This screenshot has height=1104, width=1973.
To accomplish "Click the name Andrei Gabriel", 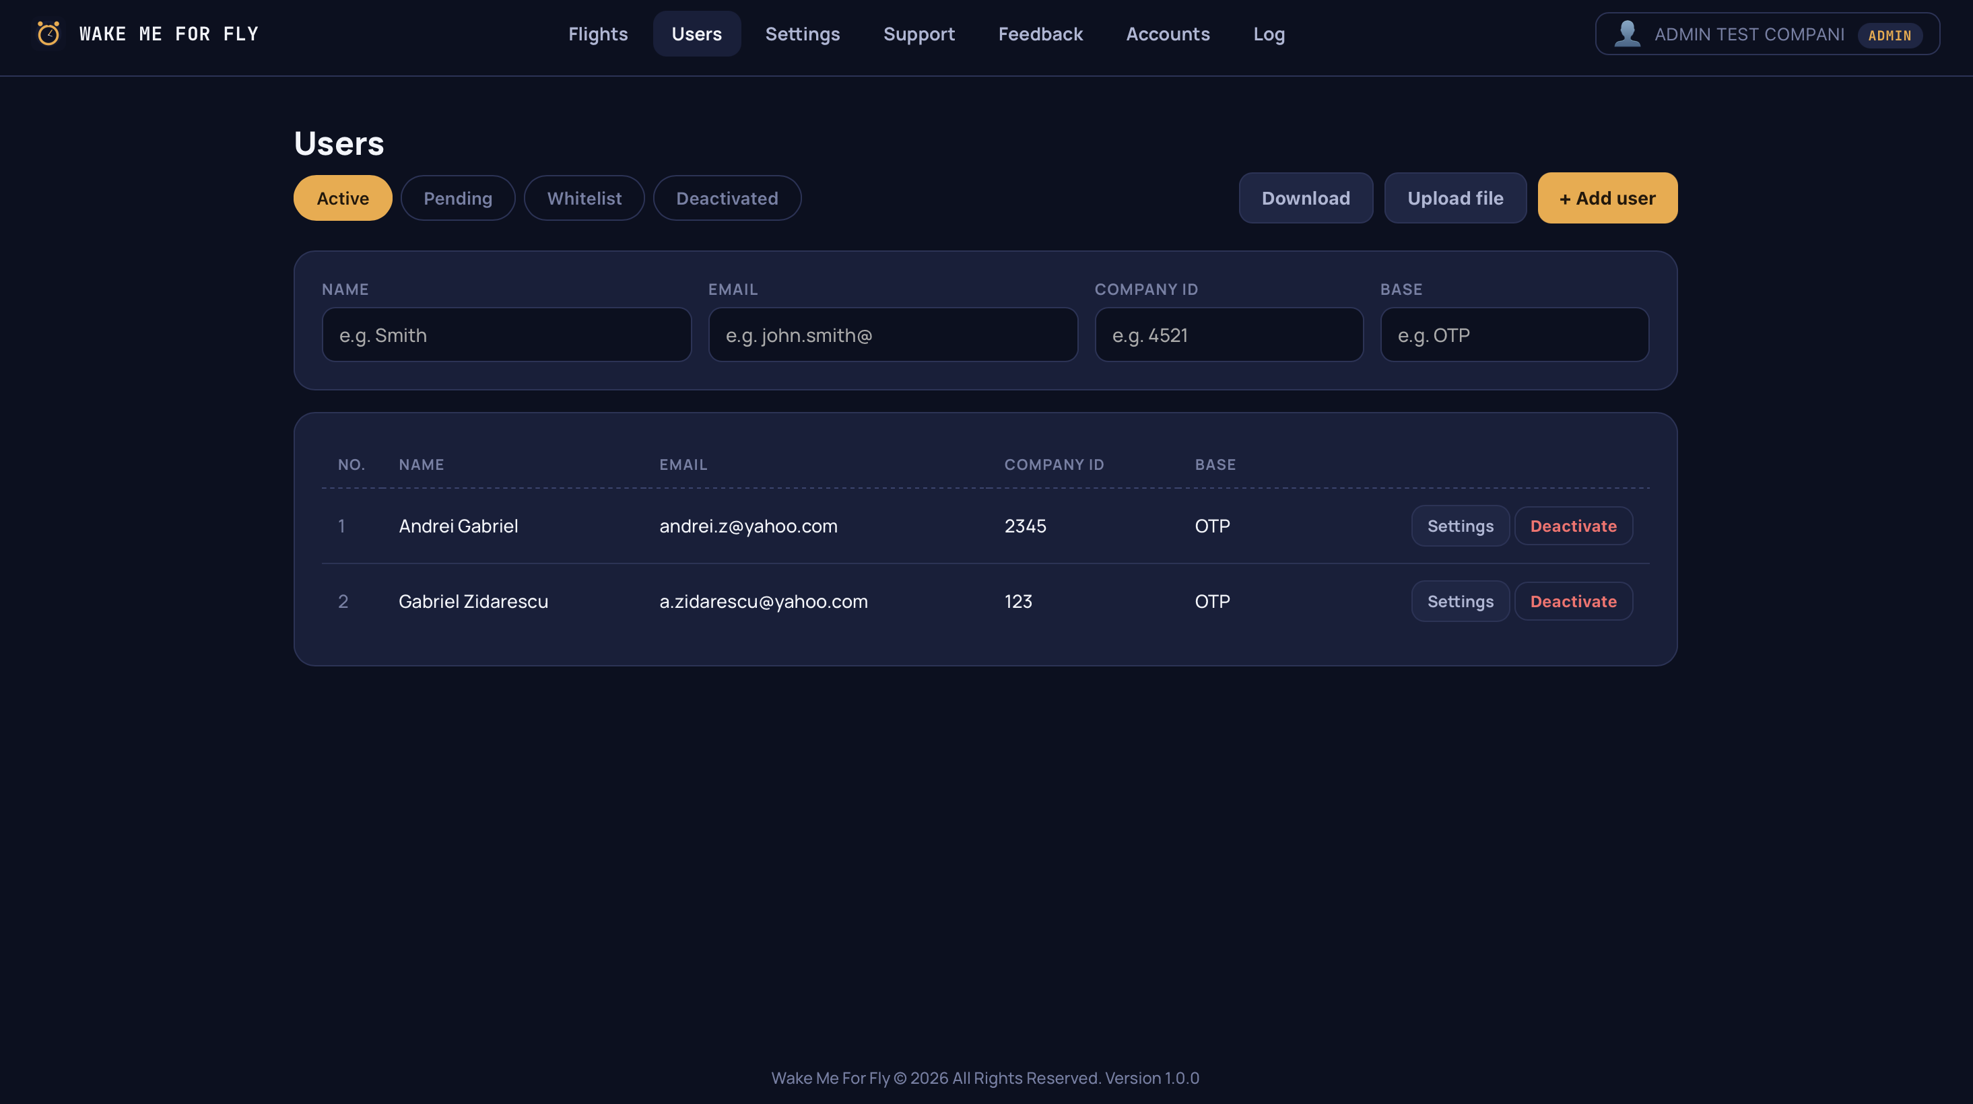I will [458, 526].
